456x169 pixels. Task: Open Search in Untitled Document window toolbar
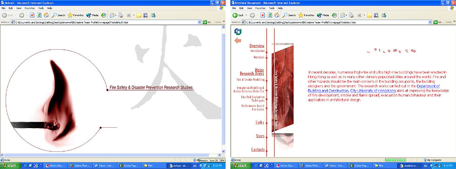click(289, 15)
